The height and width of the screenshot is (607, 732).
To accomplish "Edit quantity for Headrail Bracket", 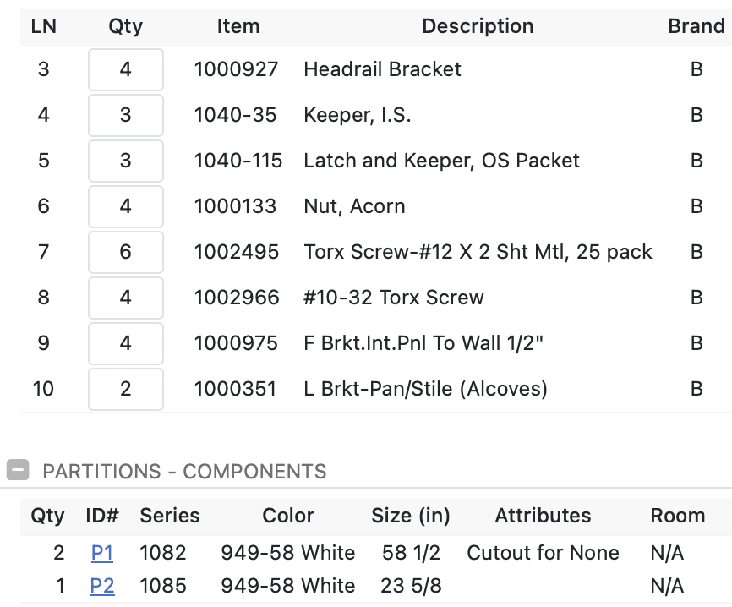I will click(126, 69).
